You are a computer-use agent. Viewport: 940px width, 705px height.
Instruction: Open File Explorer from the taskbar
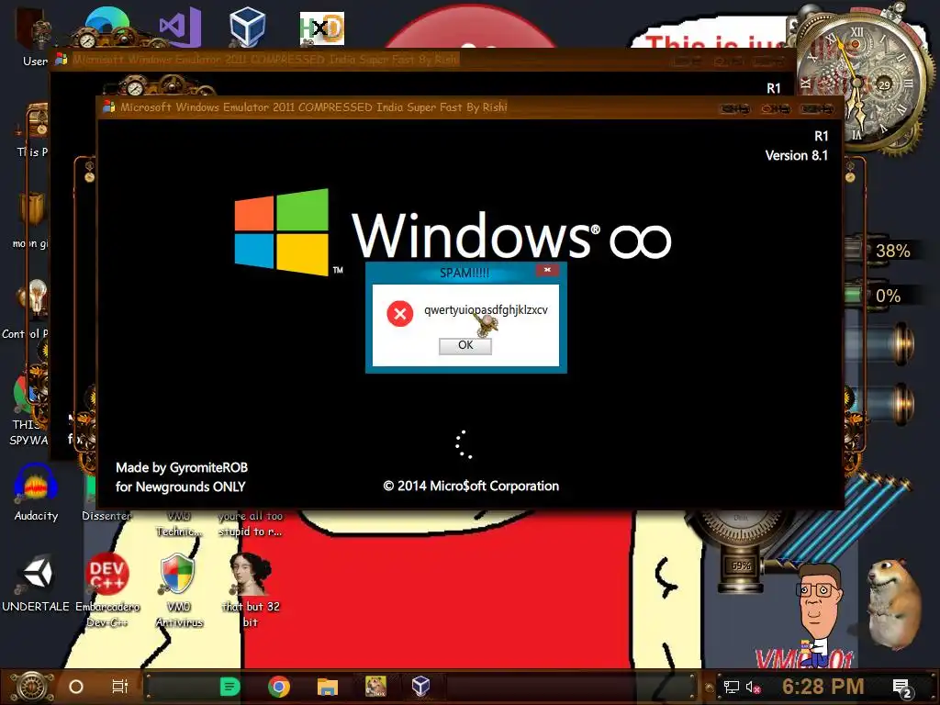[328, 687]
